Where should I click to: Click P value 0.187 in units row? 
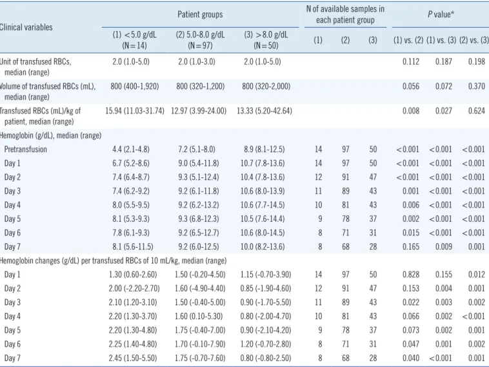tap(443, 62)
